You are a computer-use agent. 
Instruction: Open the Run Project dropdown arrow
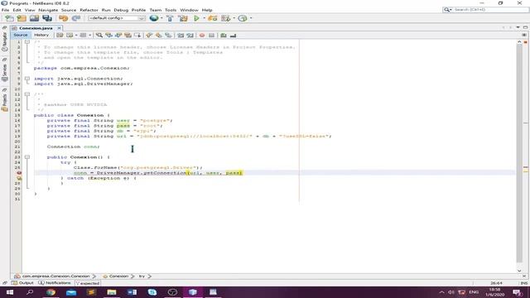click(x=204, y=18)
